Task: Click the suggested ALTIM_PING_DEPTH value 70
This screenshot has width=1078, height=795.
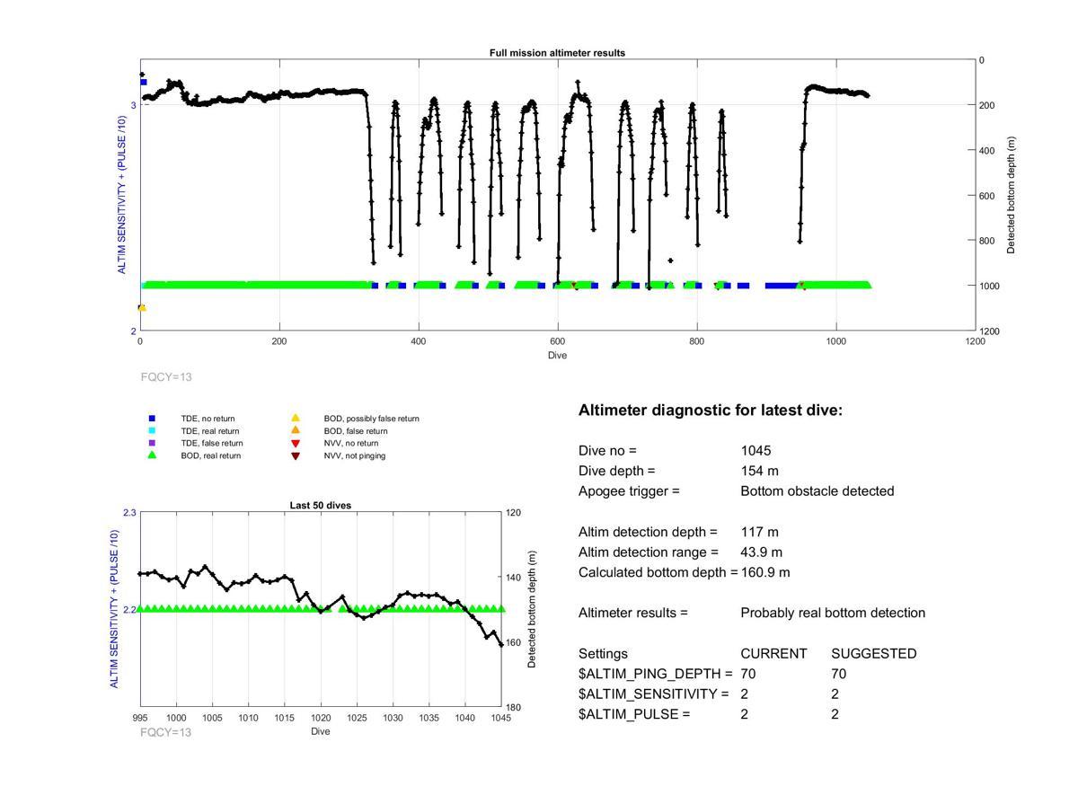Action: (839, 674)
